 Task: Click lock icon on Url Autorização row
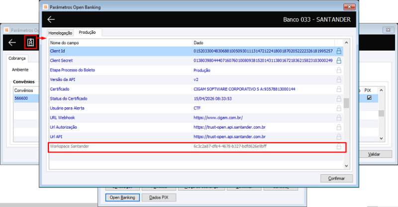pyautogui.click(x=339, y=127)
